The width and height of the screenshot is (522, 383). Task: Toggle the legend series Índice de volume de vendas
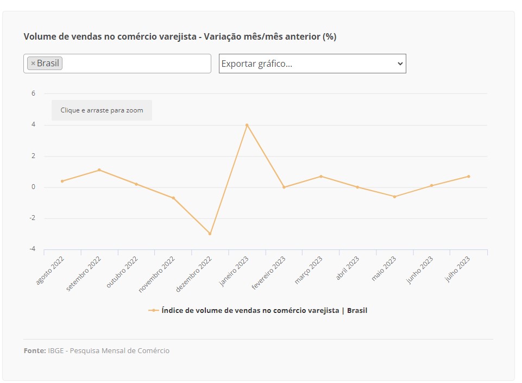[264, 311]
